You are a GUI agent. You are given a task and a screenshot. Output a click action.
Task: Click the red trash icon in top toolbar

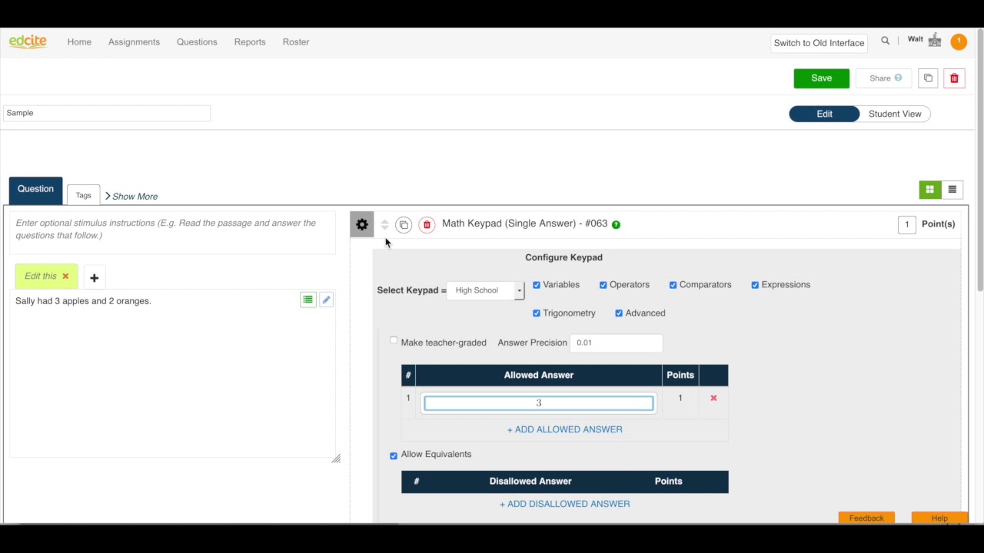954,78
